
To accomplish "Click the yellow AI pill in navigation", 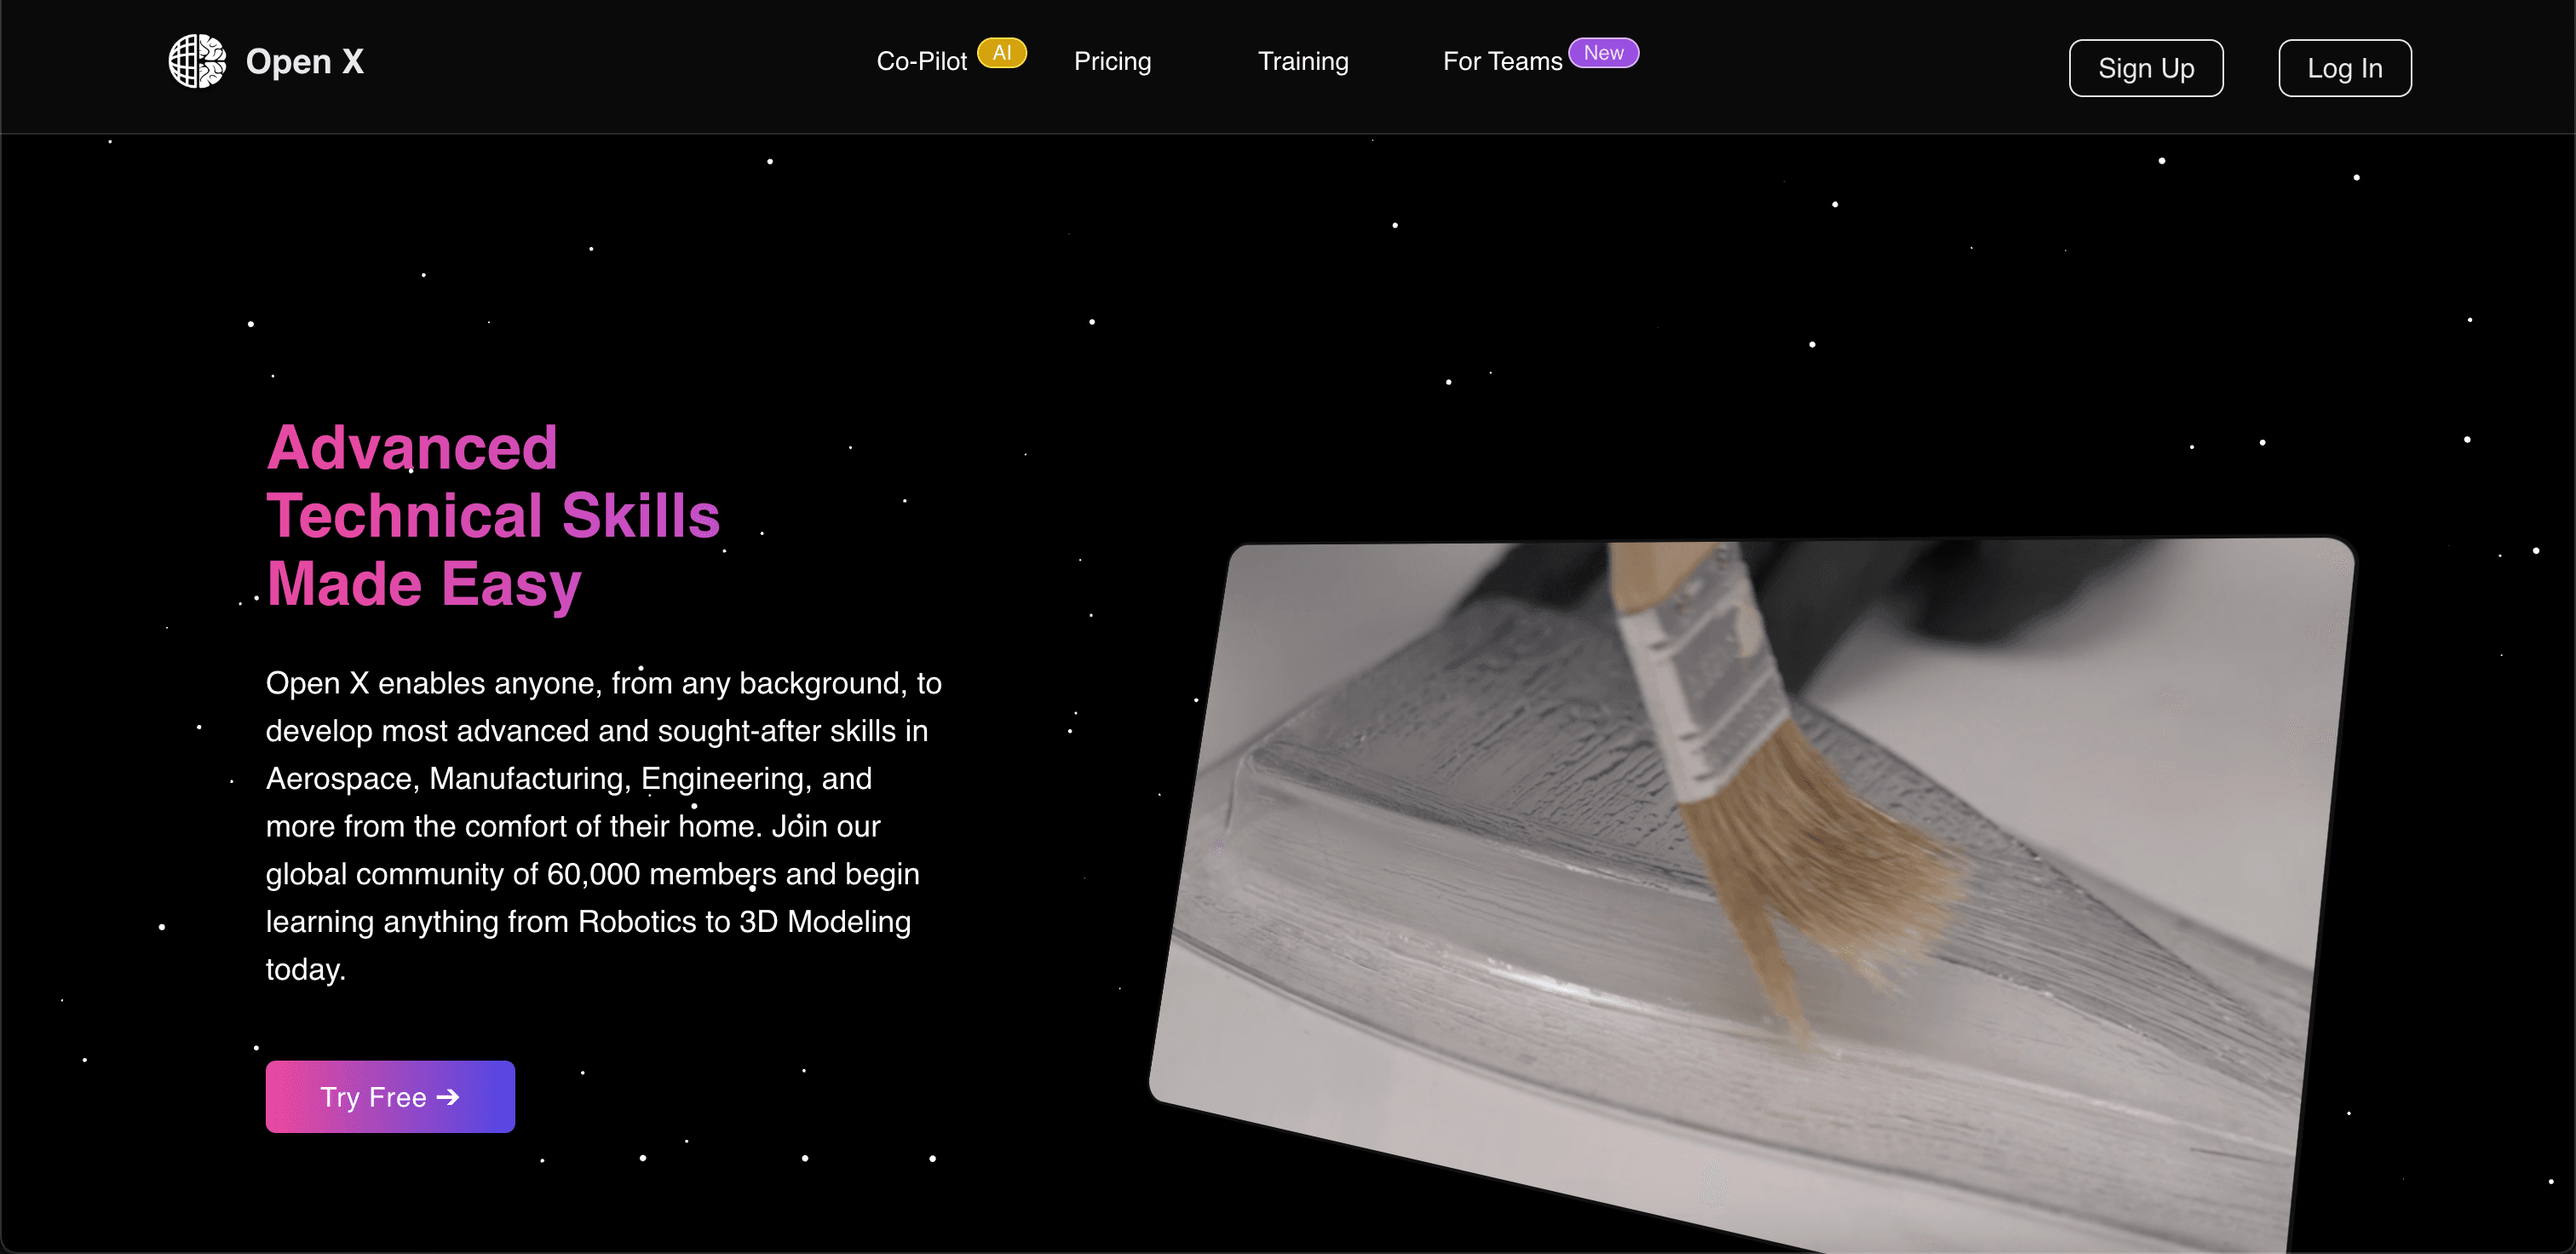I will click(x=1004, y=52).
